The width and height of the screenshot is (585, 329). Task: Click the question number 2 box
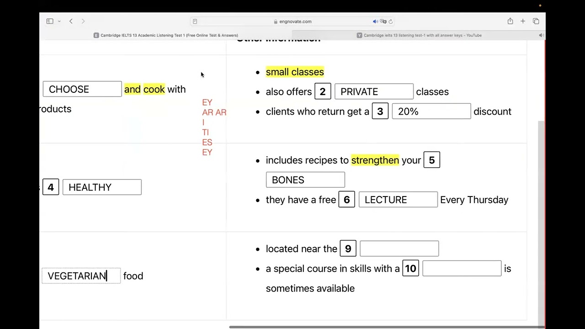tap(323, 91)
